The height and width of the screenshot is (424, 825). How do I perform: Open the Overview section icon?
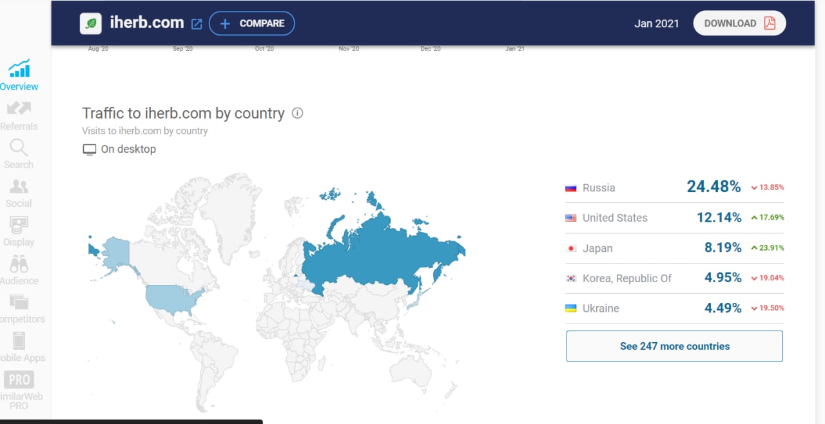coord(19,68)
